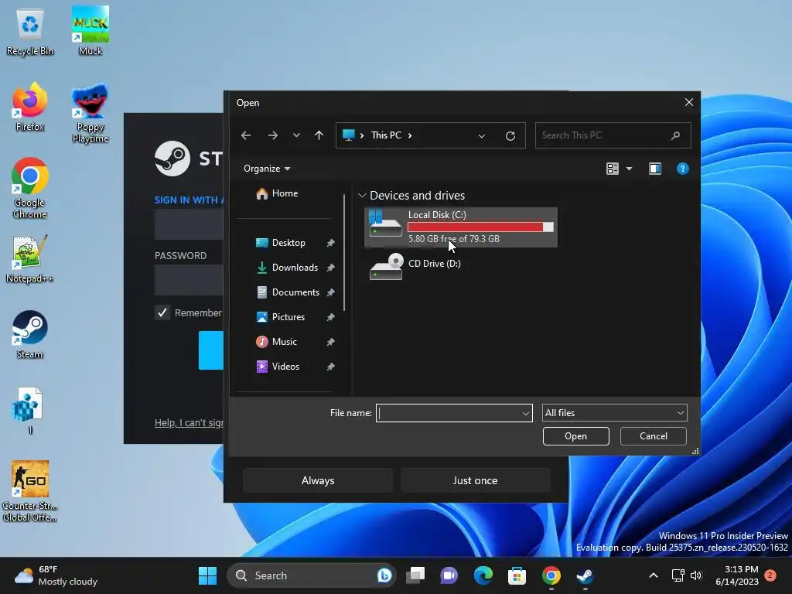792x594 pixels.
Task: Click the blue sign in button in Steam window
Action: pos(211,350)
